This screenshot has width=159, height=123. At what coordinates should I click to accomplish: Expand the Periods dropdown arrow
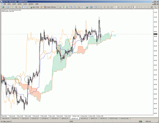coord(93,7)
